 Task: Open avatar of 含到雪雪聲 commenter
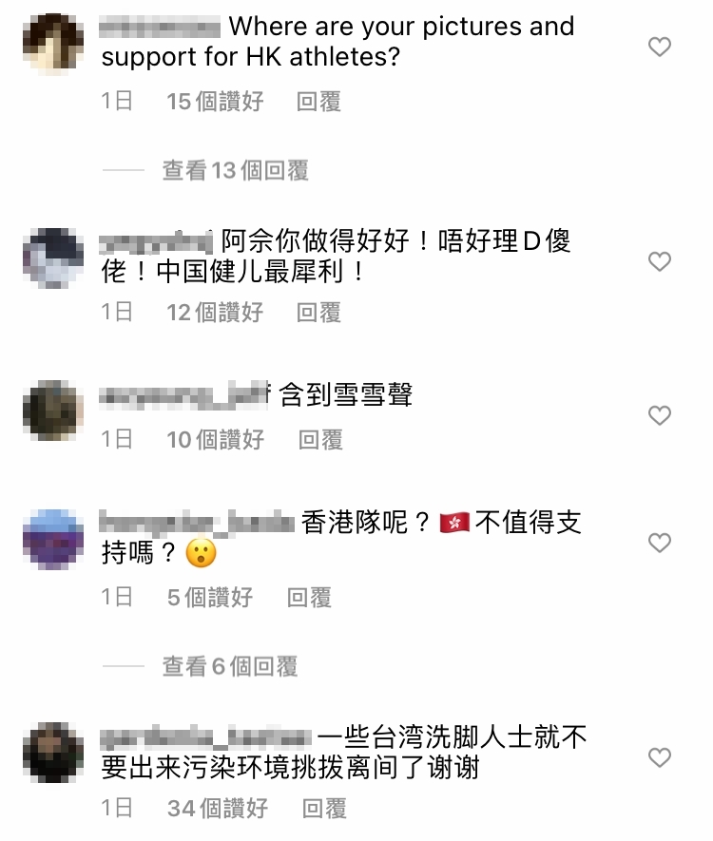[53, 411]
